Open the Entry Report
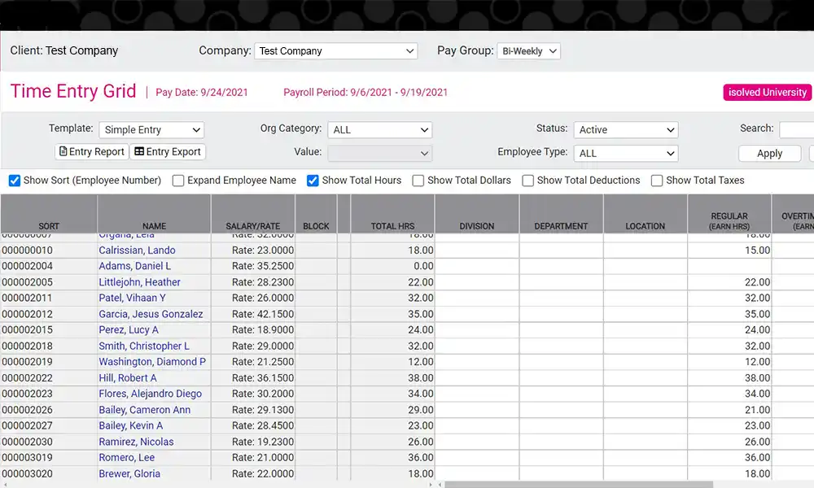This screenshot has height=488, width=814. coord(90,151)
